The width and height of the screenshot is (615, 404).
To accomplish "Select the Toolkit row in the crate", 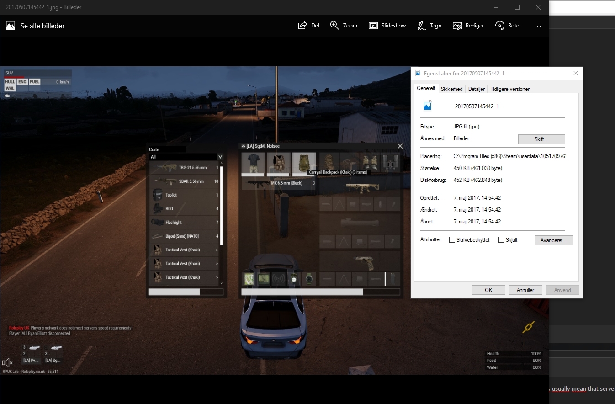I will click(185, 195).
